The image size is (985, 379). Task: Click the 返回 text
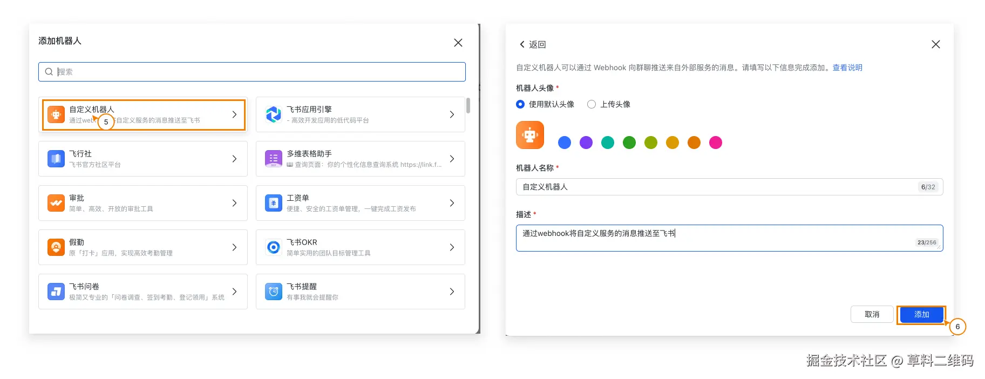click(x=538, y=44)
